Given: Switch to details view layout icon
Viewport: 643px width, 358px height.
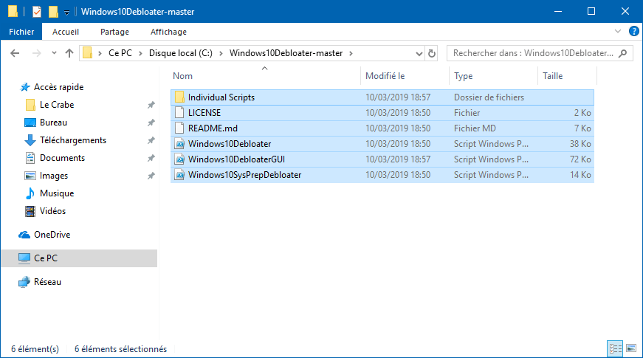Looking at the screenshot, I should [x=615, y=348].
